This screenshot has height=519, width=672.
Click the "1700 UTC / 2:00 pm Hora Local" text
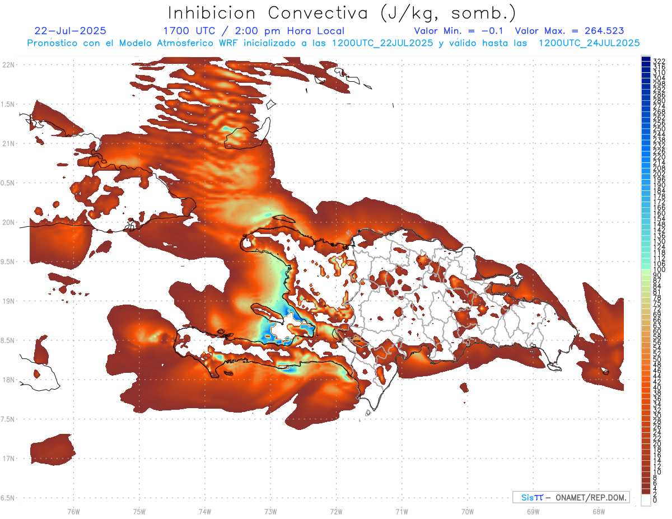(254, 31)
